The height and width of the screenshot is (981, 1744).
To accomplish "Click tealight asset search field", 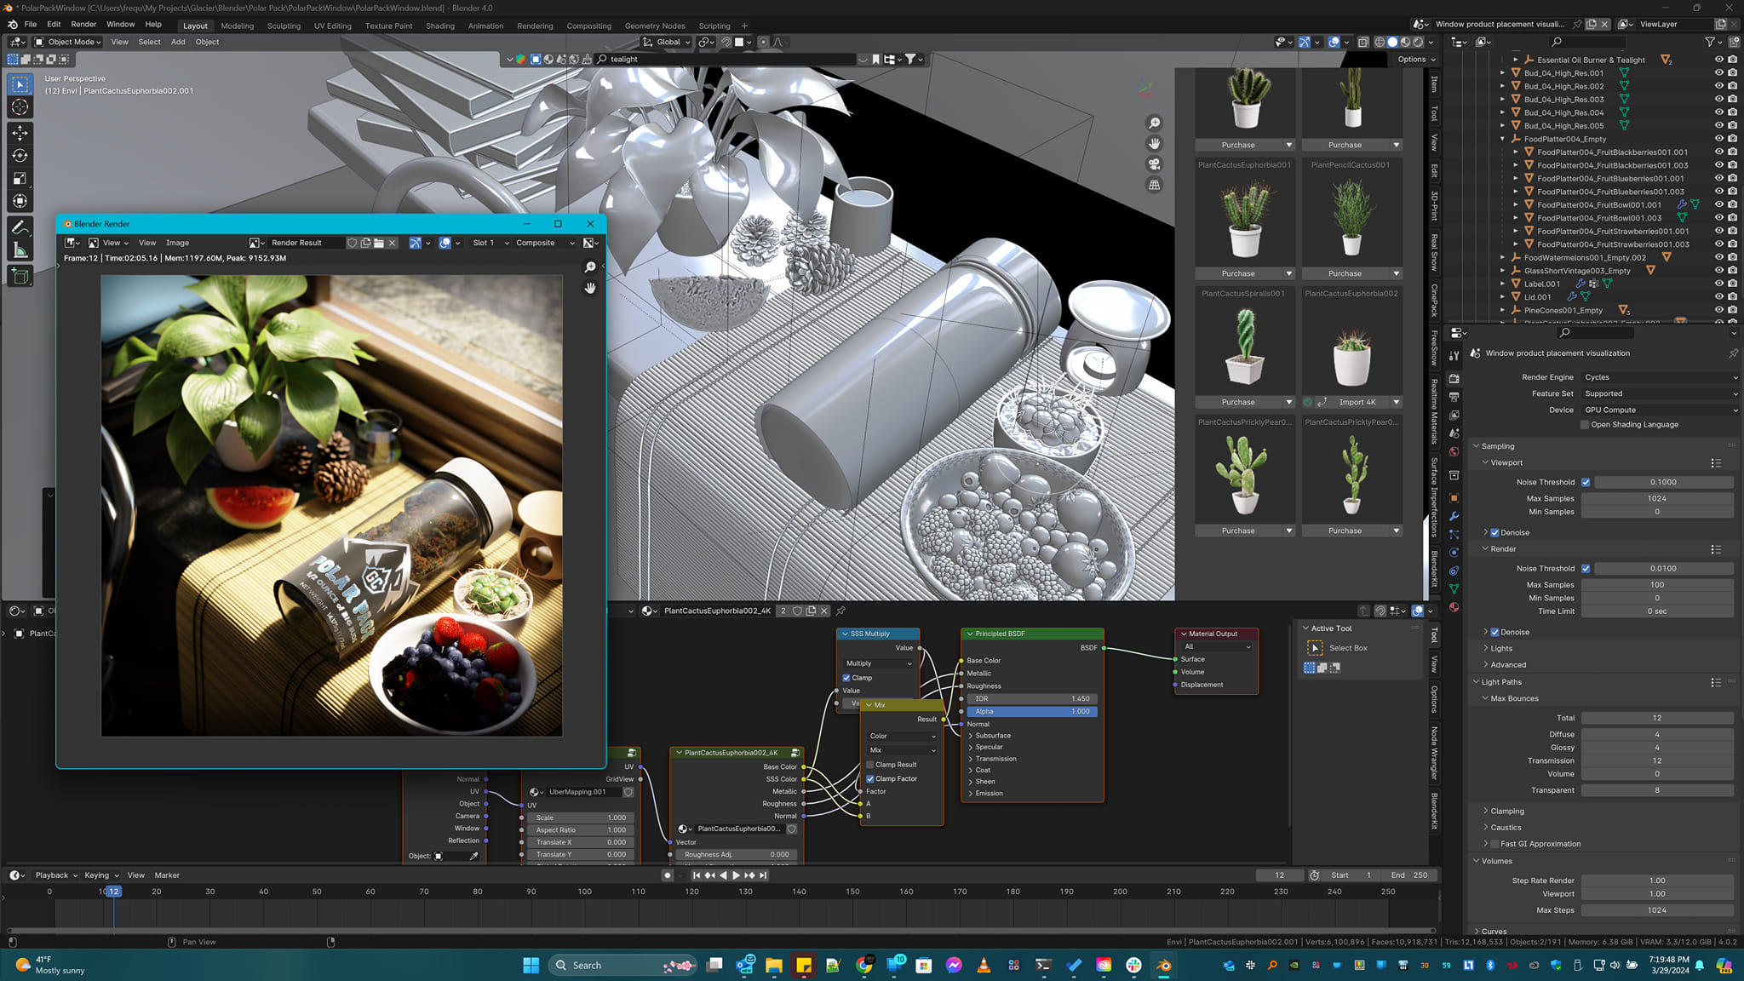I will [726, 60].
